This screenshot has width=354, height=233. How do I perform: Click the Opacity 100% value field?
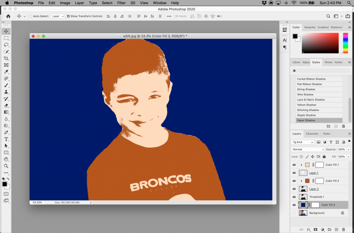(x=341, y=149)
